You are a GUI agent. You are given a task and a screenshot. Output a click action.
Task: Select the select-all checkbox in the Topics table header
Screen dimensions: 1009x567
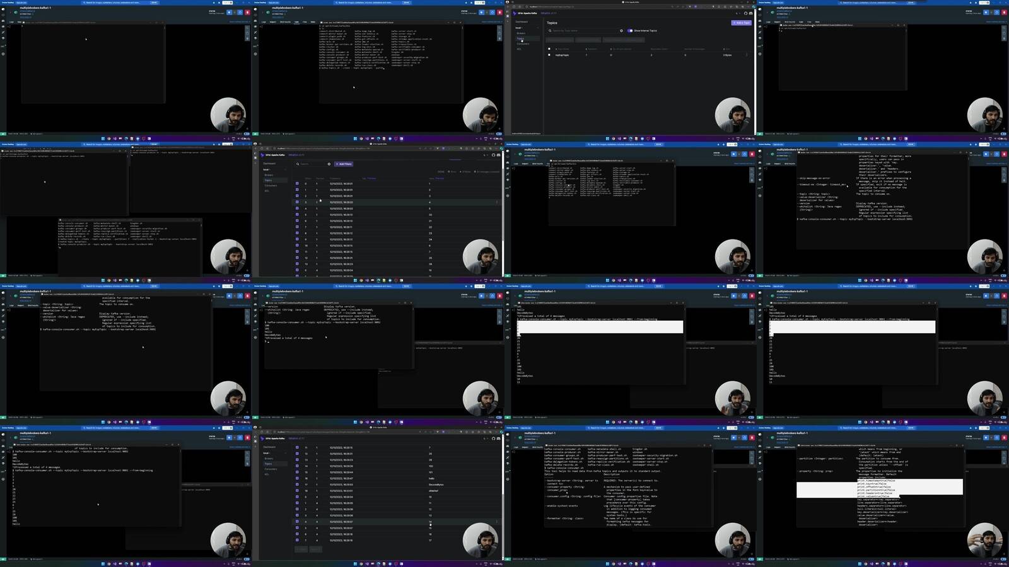tap(550, 49)
